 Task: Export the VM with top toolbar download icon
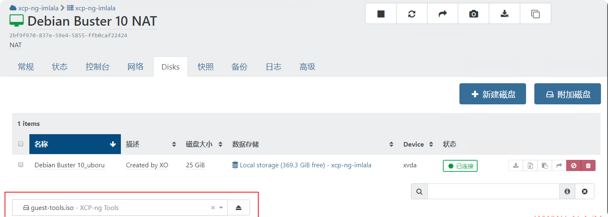coord(505,14)
